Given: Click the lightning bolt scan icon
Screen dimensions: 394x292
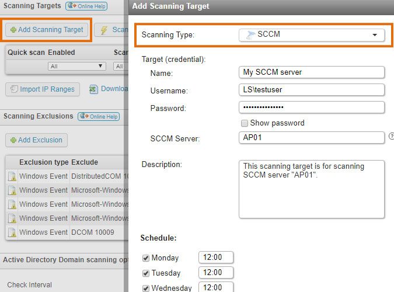Looking at the screenshot, I should coord(104,30).
